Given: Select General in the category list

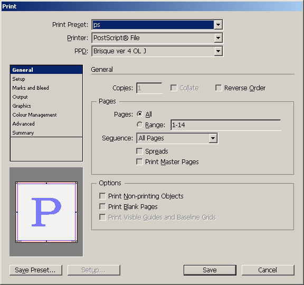Looking at the screenshot, I should pos(46,70).
